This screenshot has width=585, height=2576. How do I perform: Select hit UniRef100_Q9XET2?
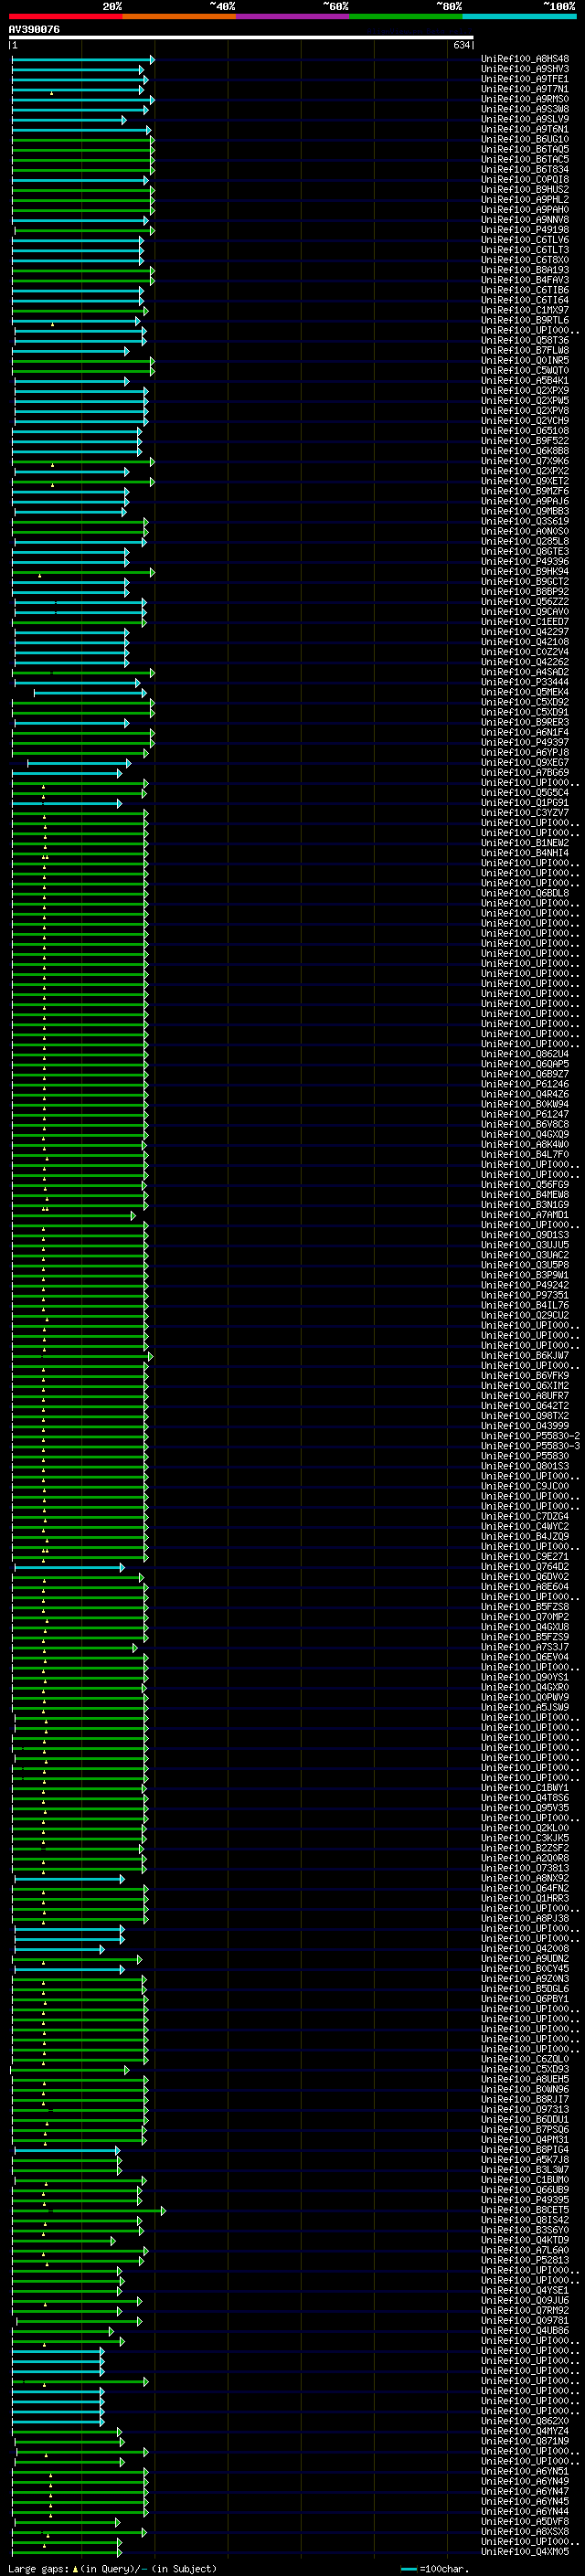coord(525,481)
